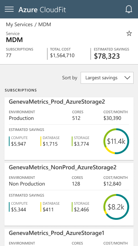The image size is (138, 246).
Task: Click the dropdown chevron next to Largest savings
Action: (127, 78)
